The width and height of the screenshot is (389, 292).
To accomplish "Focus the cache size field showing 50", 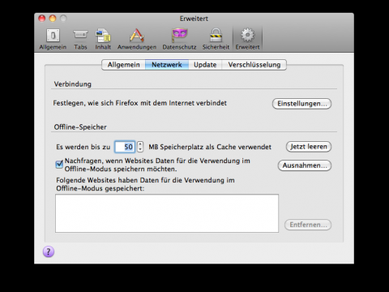I will click(125, 147).
